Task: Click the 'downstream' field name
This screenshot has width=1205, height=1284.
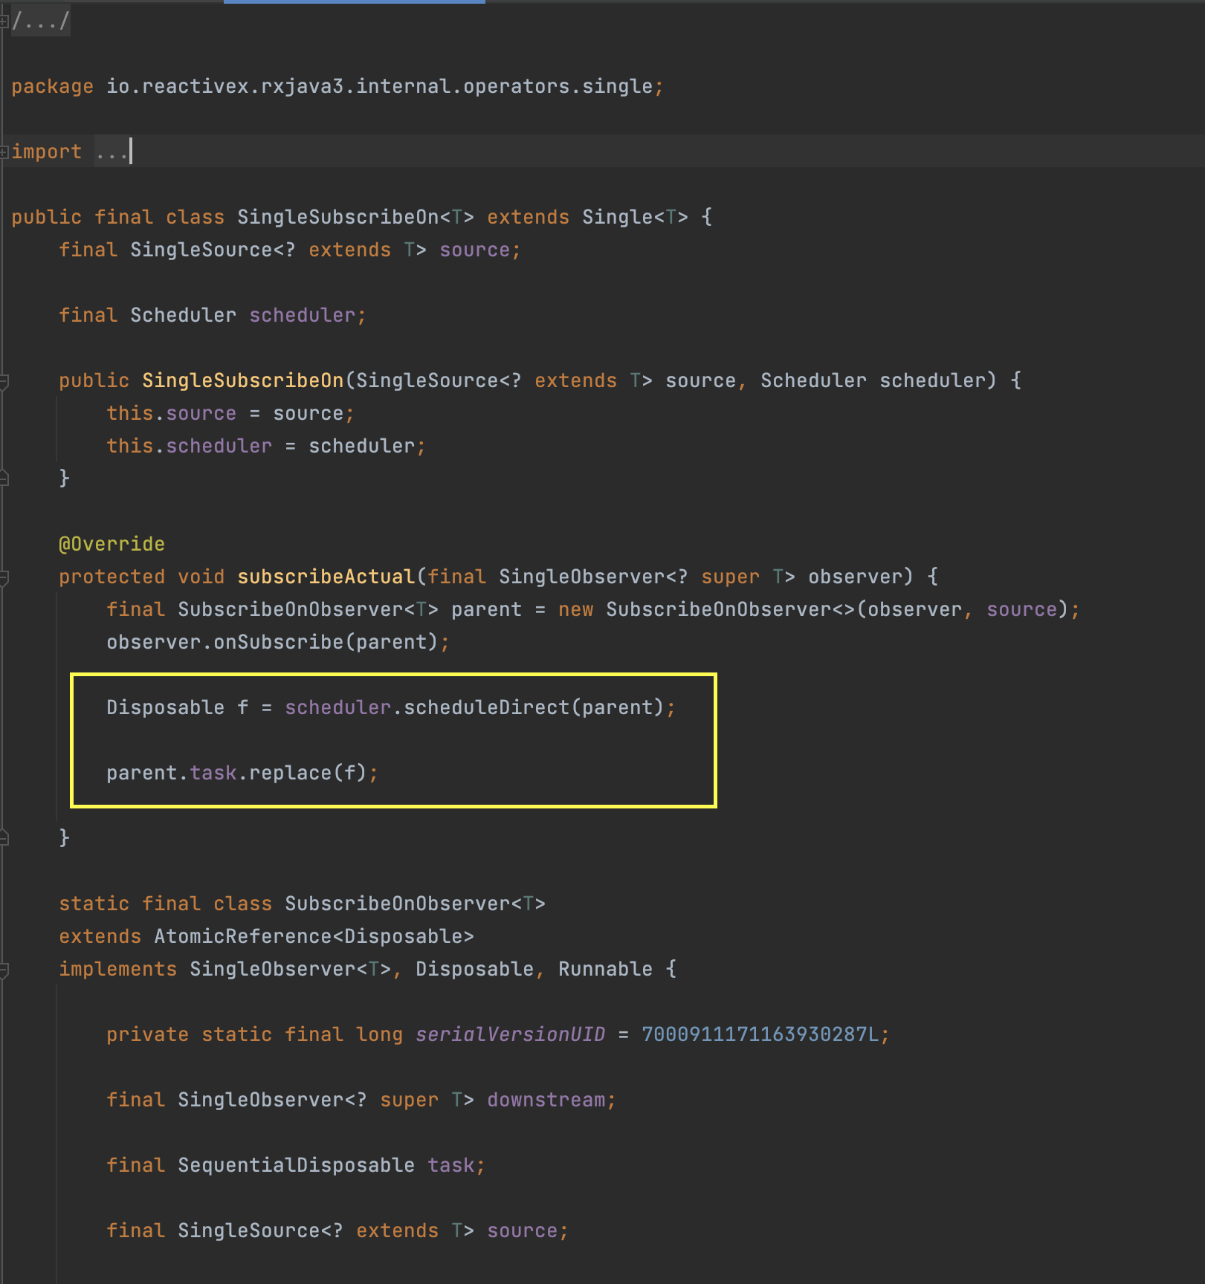Action: tap(546, 1100)
